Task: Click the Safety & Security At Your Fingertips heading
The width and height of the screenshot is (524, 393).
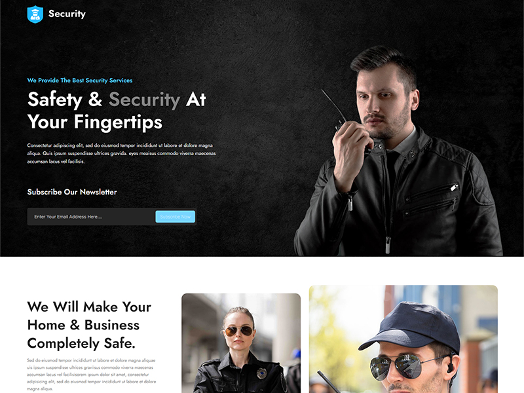Action: pyautogui.click(x=117, y=110)
